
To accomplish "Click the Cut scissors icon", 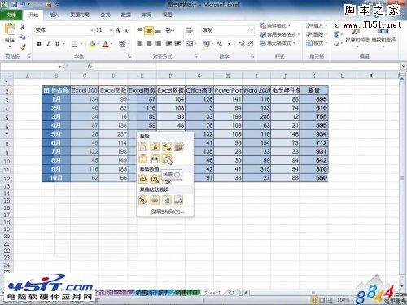I will (23, 27).
